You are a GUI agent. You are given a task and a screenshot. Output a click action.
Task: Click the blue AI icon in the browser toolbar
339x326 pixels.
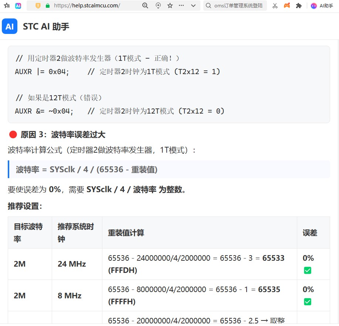coord(18,6)
